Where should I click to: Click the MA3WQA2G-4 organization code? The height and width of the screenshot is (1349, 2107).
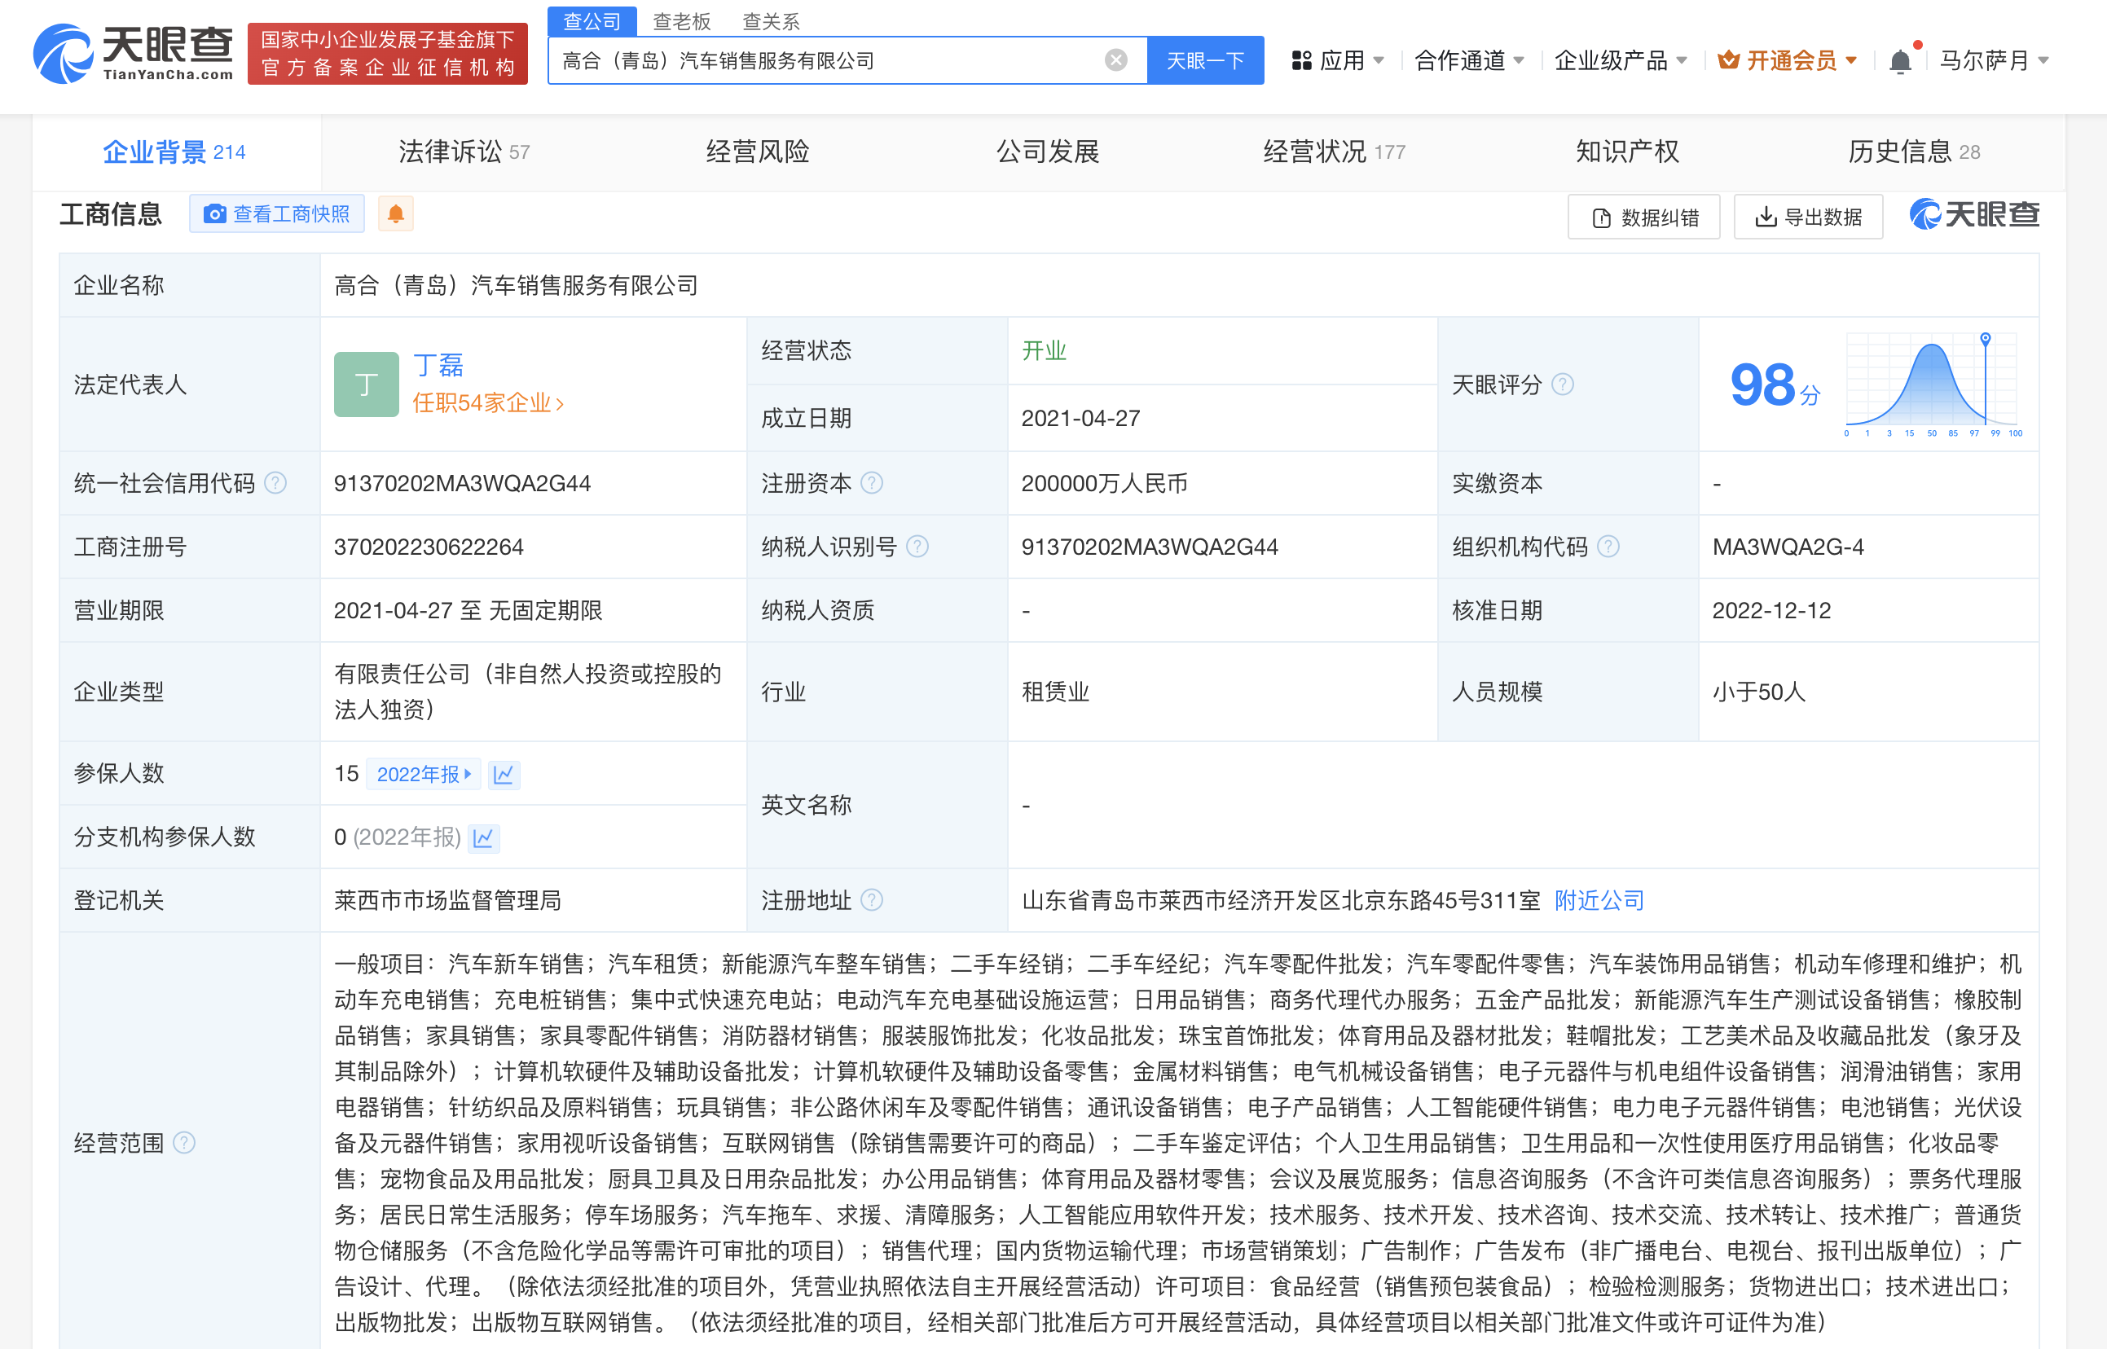tap(1788, 547)
